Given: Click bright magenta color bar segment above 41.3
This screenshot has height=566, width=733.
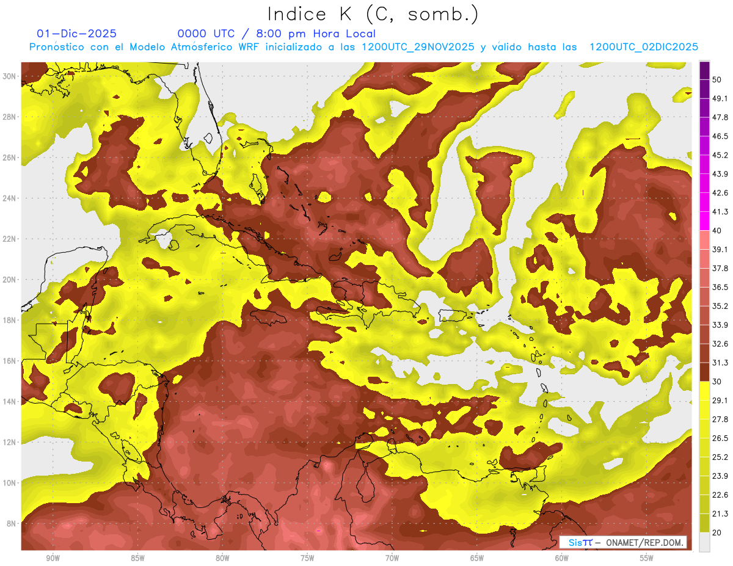Looking at the screenshot, I should coord(705,203).
